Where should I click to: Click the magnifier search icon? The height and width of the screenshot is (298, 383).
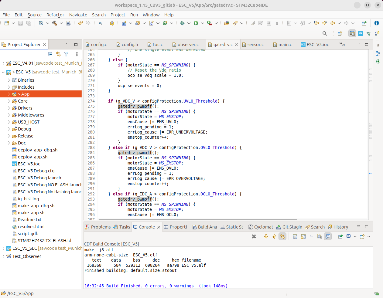pyautogui.click(x=325, y=33)
